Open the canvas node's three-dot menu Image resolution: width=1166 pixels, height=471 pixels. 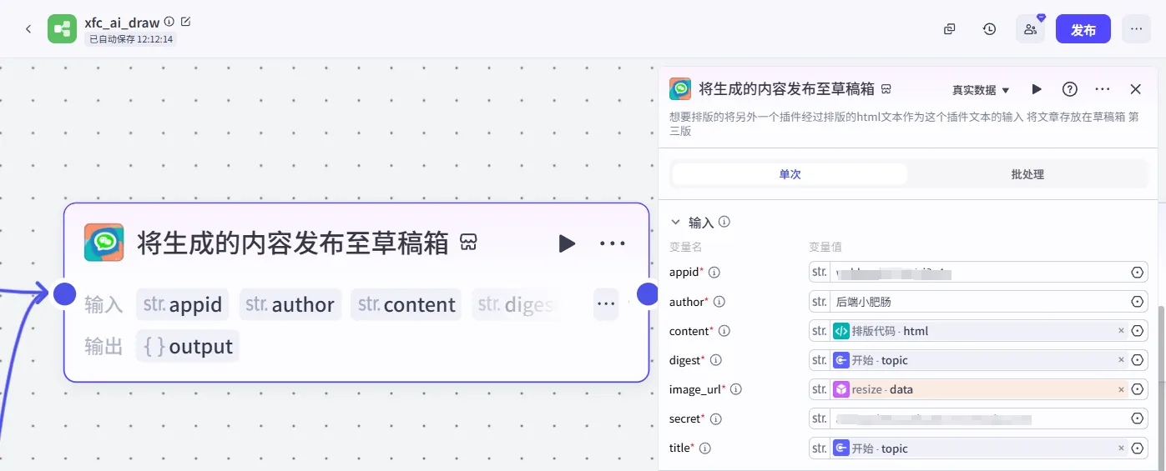point(613,243)
